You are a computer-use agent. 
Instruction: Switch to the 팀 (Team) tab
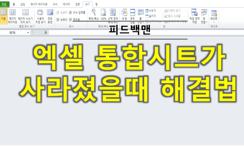[x=96, y=4]
